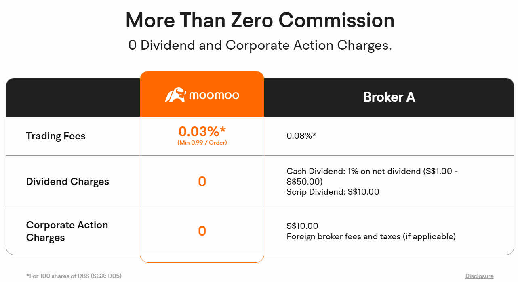Viewport: 518px width, 282px height.
Task: Select the Corporate Action Charges label
Action: (x=67, y=231)
